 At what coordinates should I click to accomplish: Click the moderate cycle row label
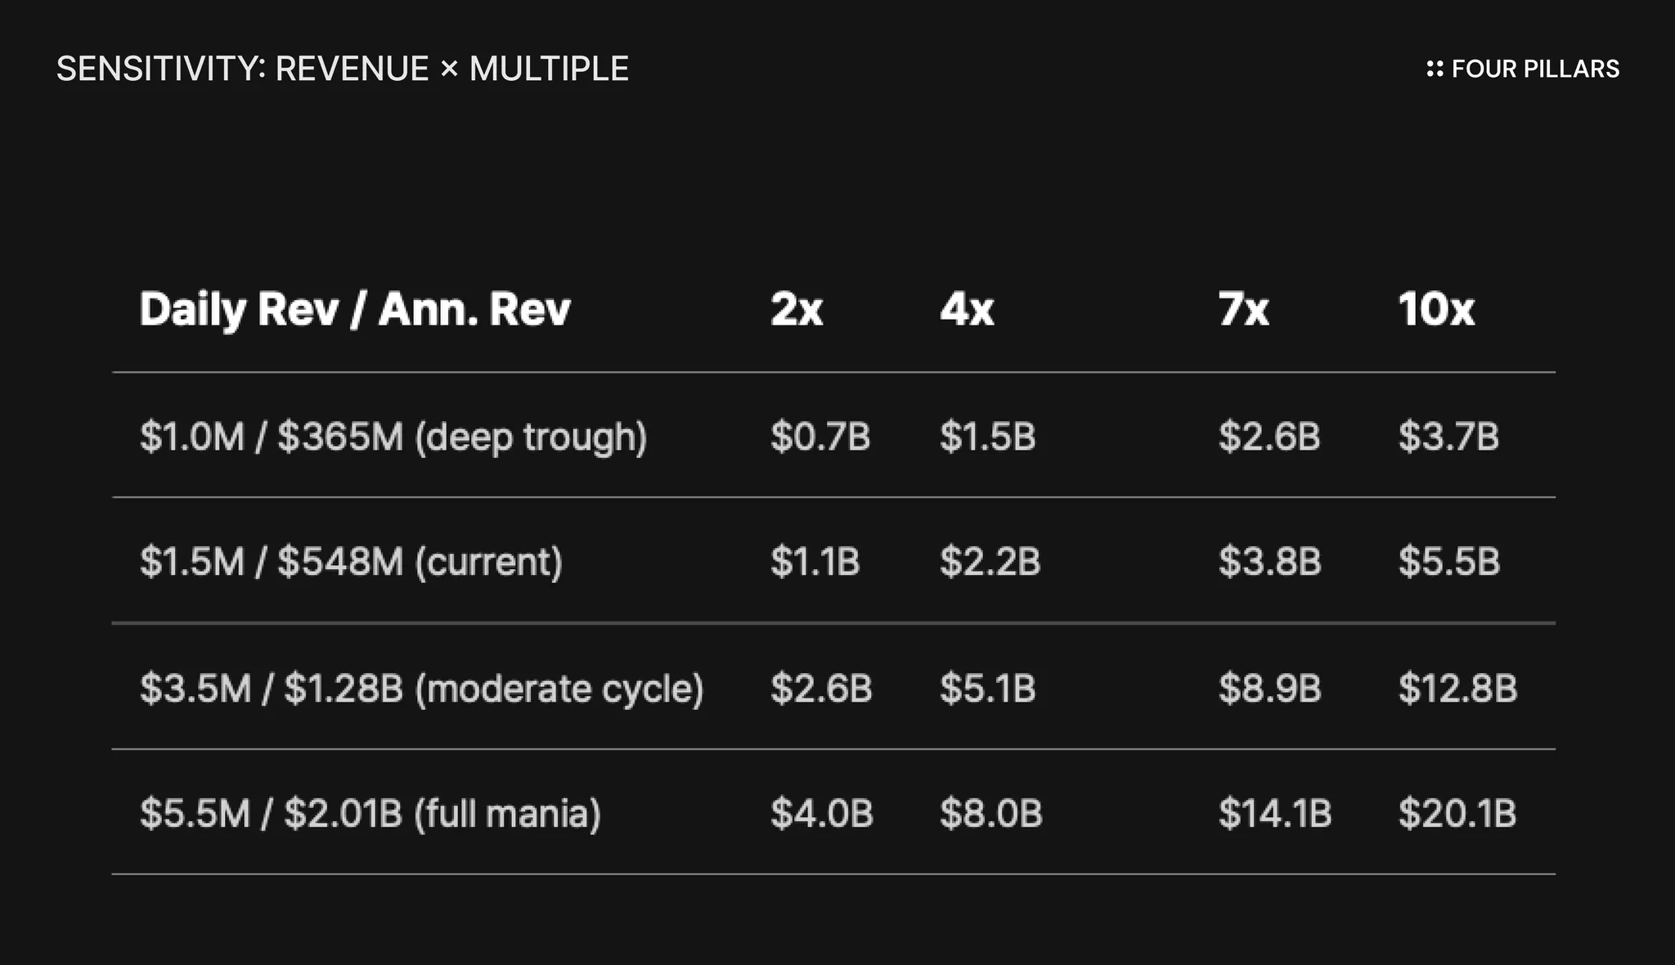421,688
